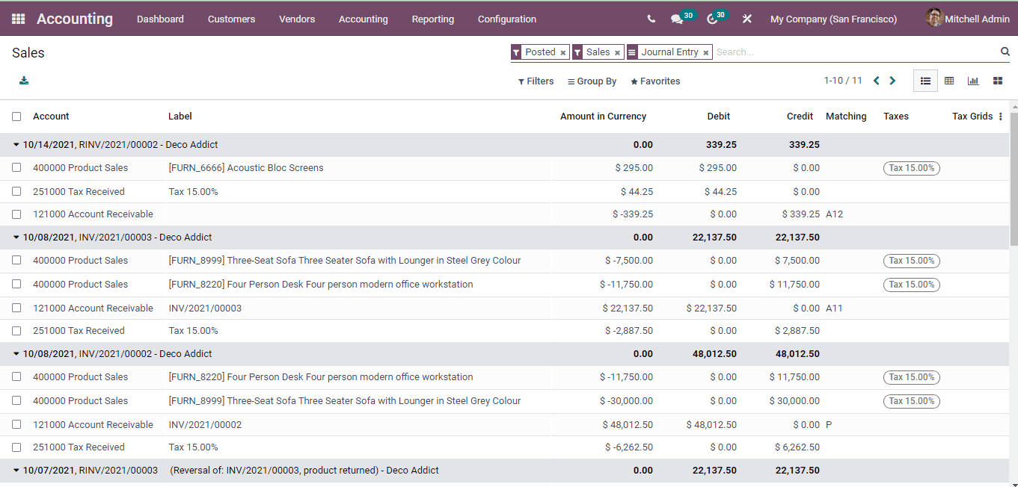Check the 400000 Product Sales Acoustic Bloc row
The image size is (1018, 487).
tap(16, 167)
